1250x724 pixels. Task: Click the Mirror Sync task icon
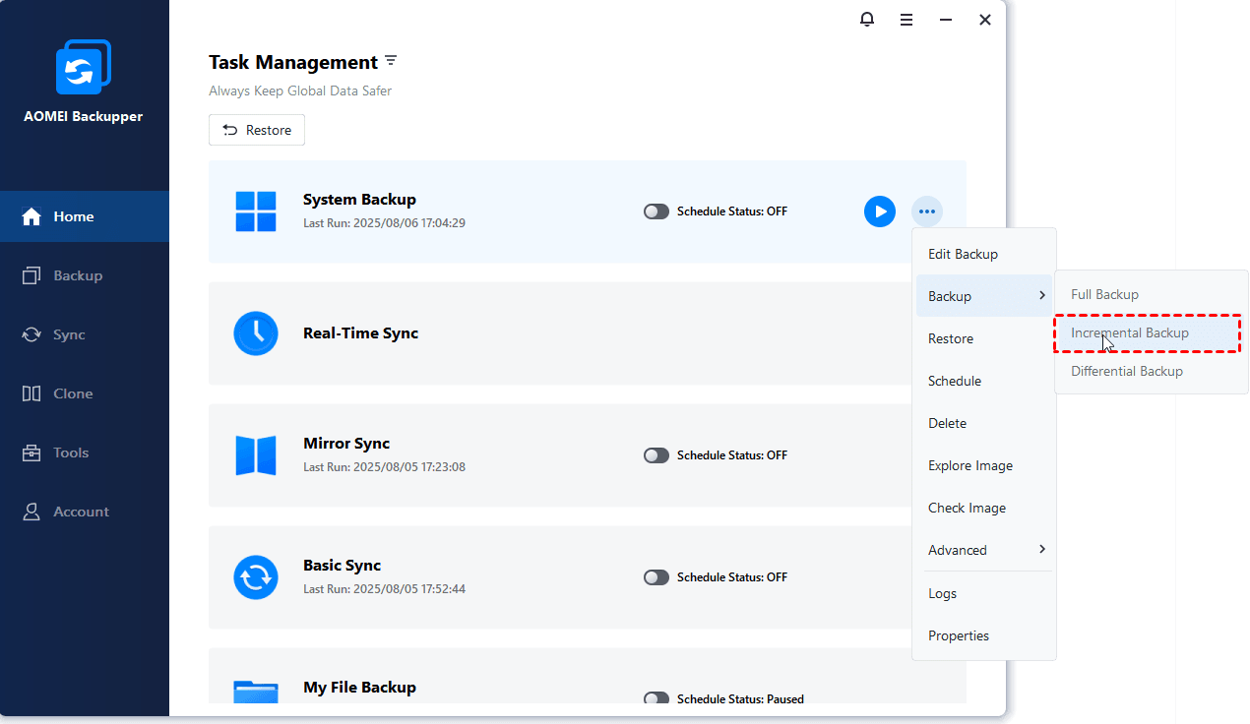[x=256, y=455]
